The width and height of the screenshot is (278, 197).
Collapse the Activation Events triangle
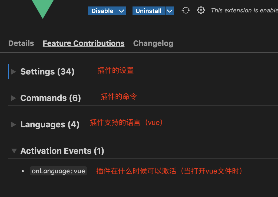(14, 151)
